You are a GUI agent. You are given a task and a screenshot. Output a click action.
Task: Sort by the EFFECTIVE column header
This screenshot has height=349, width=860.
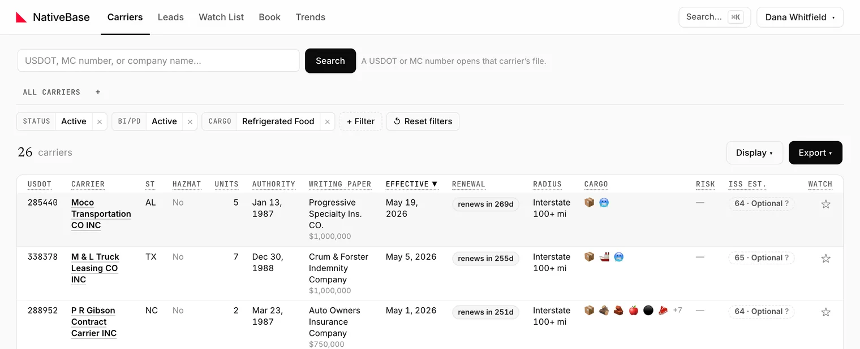coord(411,184)
